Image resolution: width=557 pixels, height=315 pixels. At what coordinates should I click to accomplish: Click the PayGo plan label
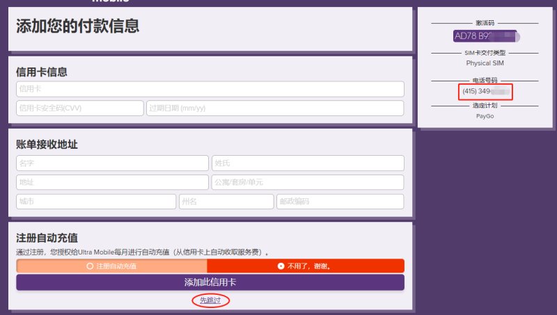485,116
